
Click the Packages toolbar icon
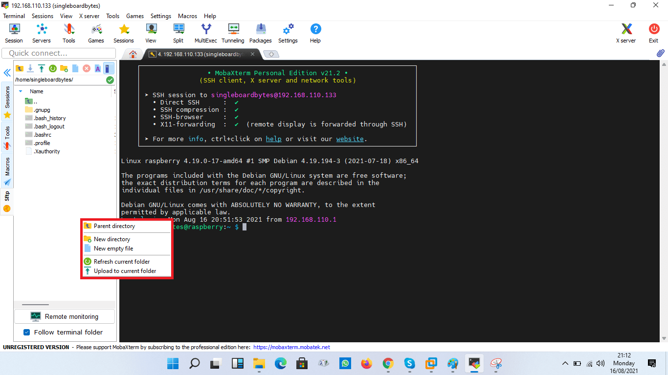pos(261,33)
